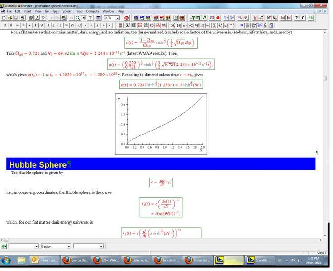Screen dimensions: 333x271
Task: Click the horizontal scrollbar at bottom of document
Action: [163, 240]
